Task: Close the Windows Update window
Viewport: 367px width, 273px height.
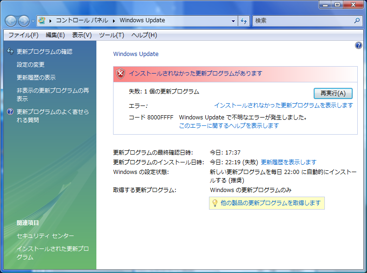Action: (354, 5)
